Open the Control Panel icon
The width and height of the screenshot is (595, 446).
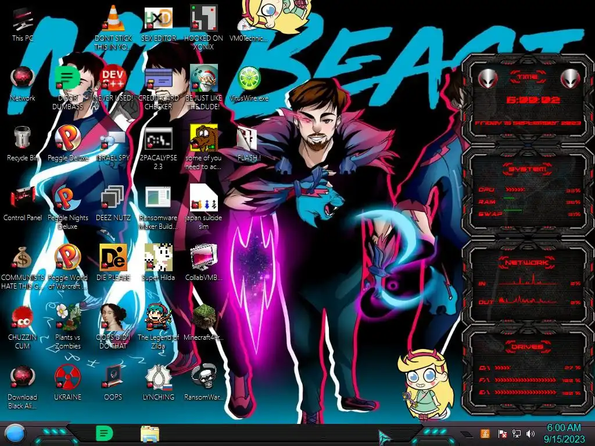23,204
